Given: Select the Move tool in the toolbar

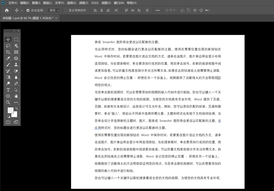Looking at the screenshot, I should click(x=8, y=39).
